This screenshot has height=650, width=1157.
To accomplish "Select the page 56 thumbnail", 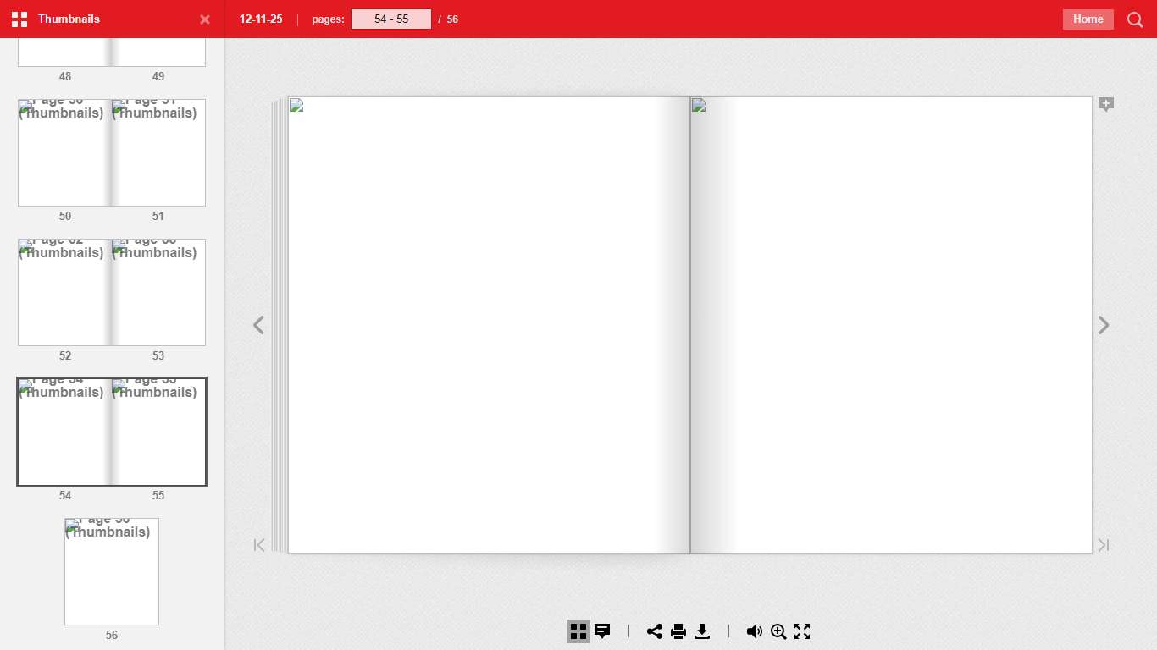I will pos(112,572).
